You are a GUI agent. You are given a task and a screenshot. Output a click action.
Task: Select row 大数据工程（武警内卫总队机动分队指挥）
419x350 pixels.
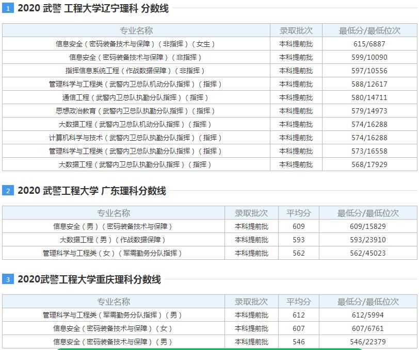pos(209,124)
